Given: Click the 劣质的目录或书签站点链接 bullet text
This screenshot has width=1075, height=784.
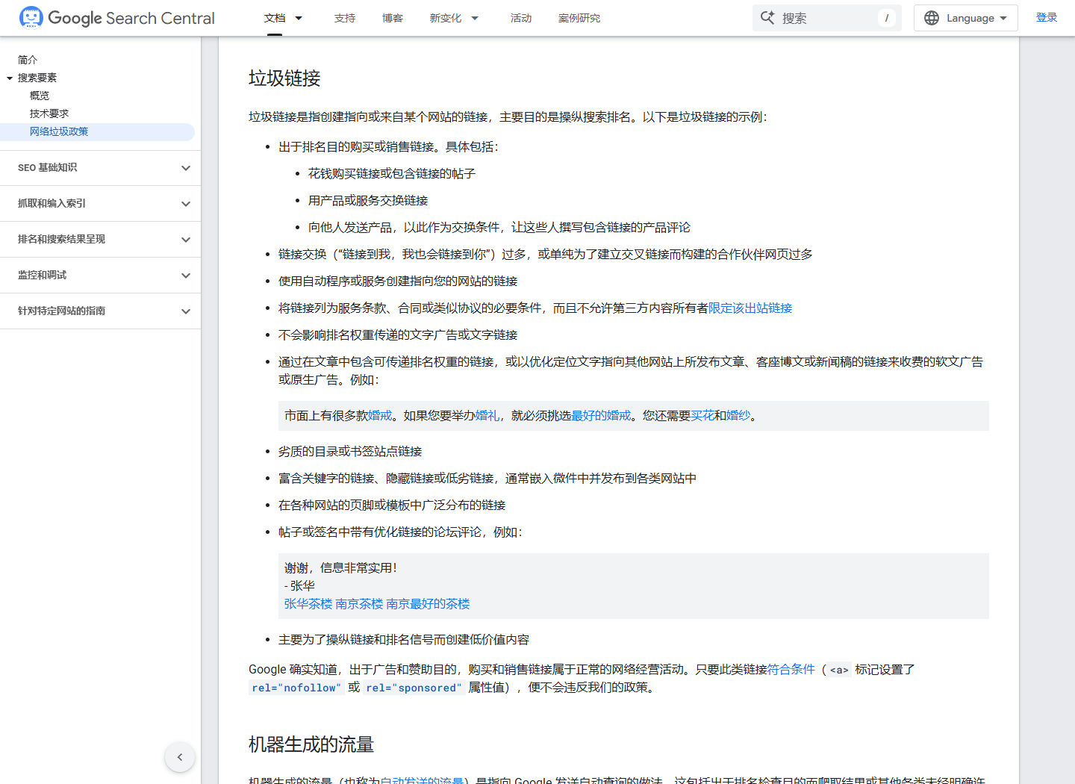Looking at the screenshot, I should click(x=350, y=452).
